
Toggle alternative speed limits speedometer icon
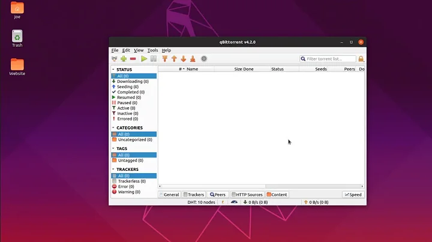(x=234, y=202)
